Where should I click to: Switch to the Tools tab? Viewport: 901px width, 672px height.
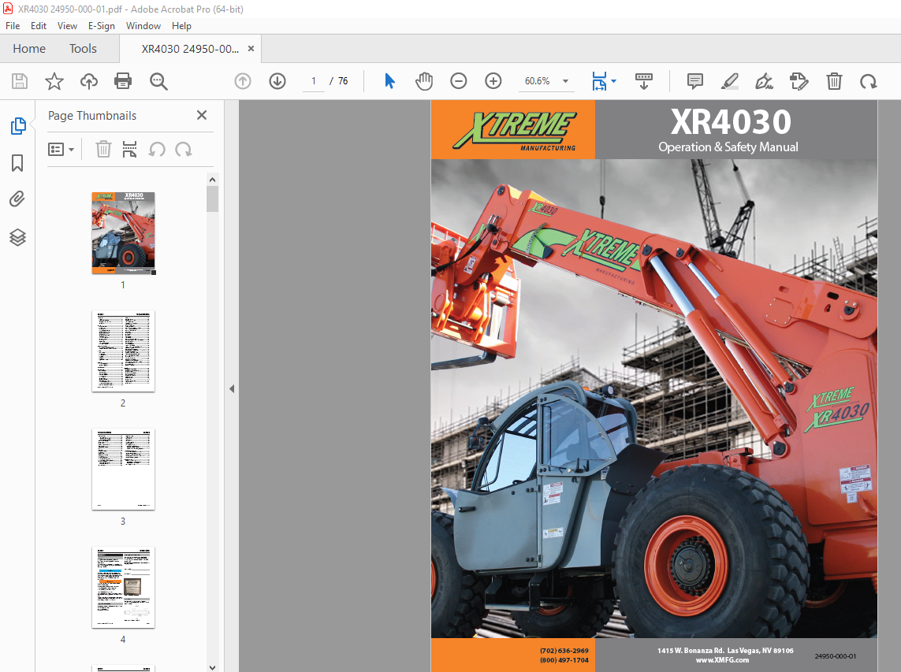(x=84, y=49)
